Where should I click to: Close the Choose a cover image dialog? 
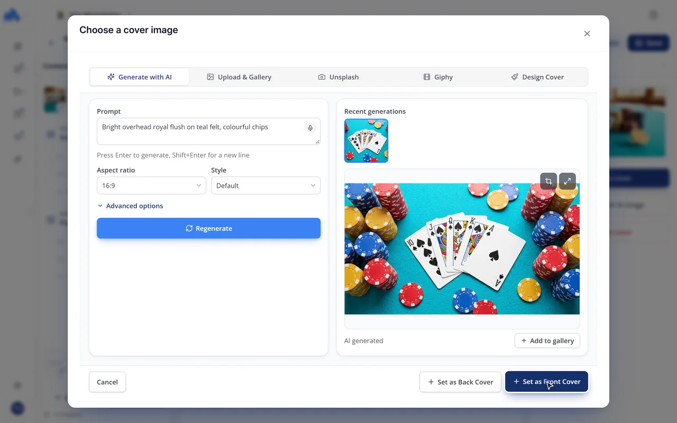(587, 33)
